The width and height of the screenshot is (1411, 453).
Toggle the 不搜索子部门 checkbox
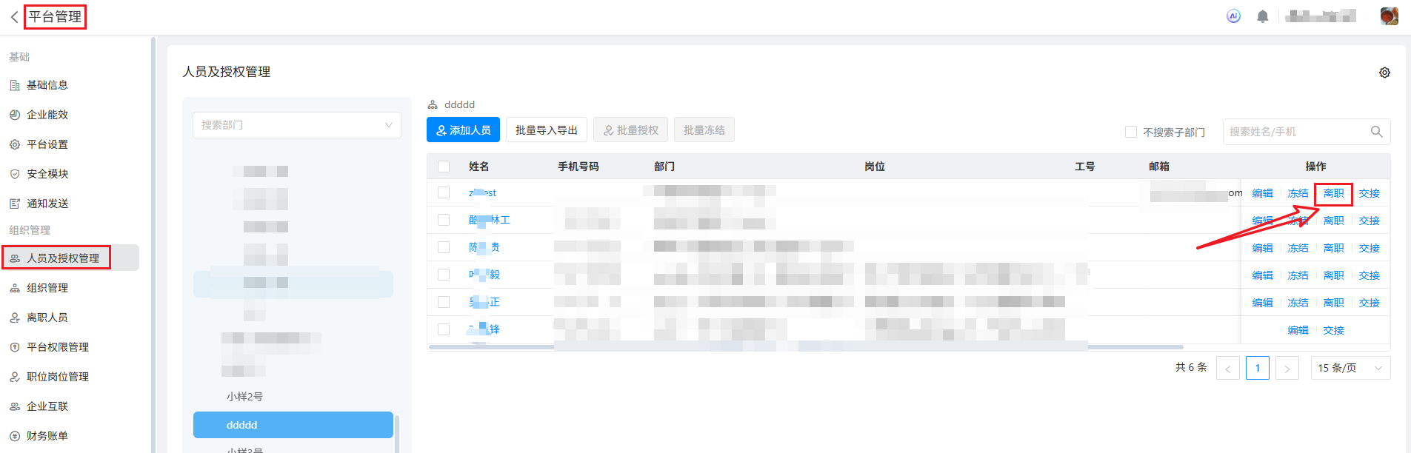click(1131, 132)
